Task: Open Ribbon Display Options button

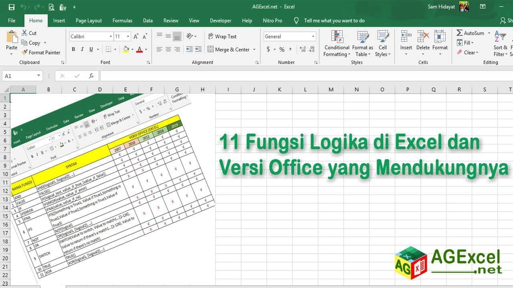Action: coord(483,7)
